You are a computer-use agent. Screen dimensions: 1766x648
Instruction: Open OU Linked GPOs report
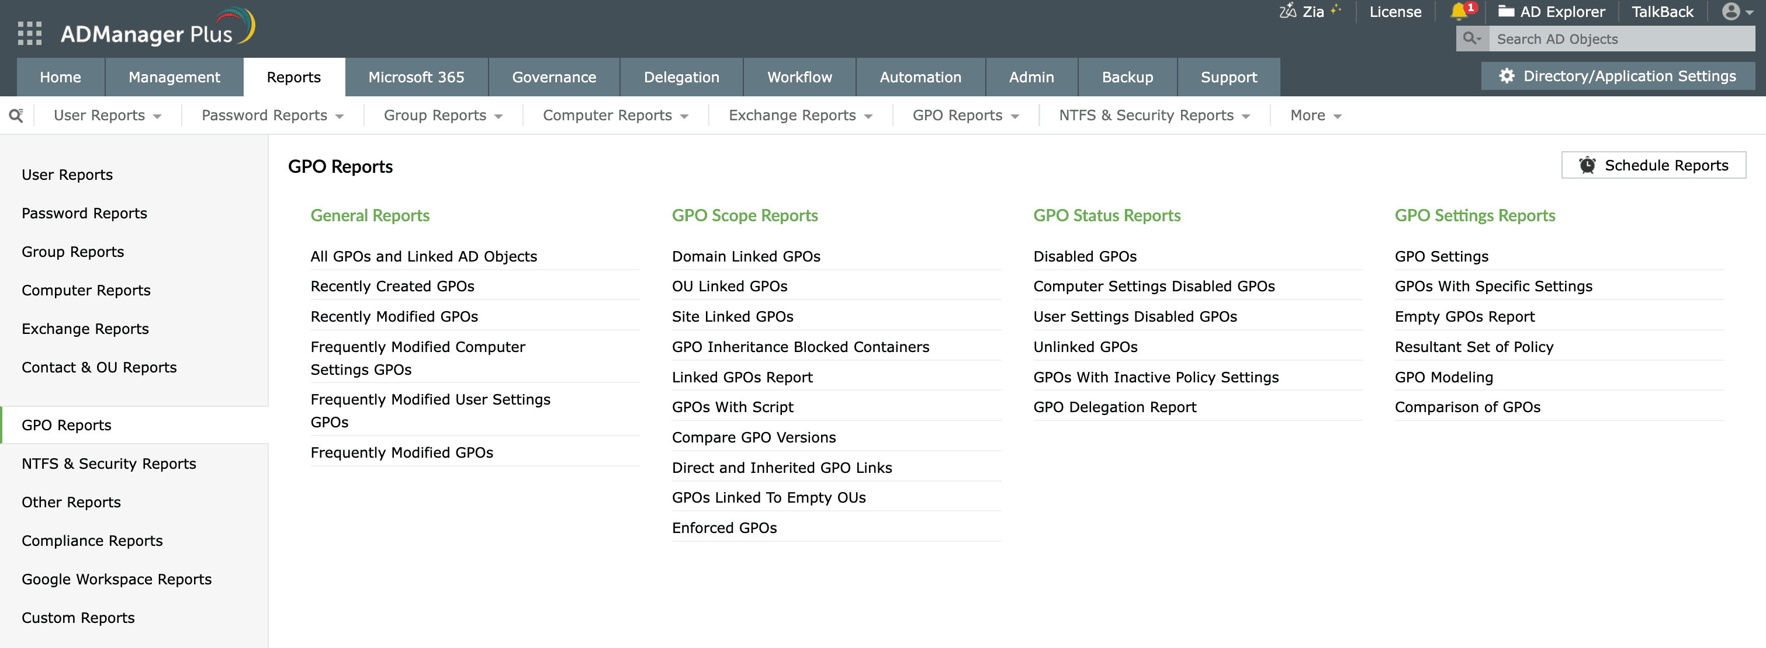(729, 285)
